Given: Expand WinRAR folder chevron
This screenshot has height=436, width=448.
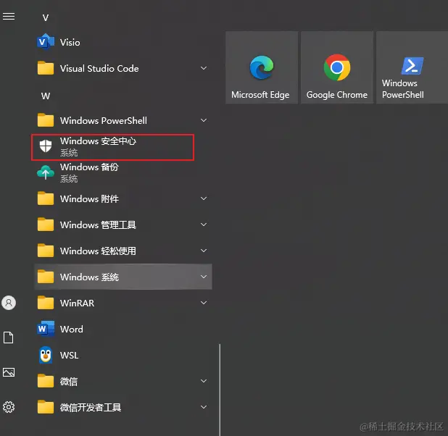Looking at the screenshot, I should tap(204, 303).
